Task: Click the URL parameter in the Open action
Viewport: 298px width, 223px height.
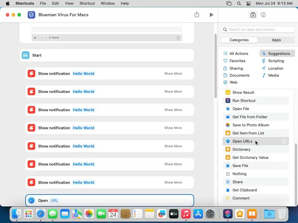Action: 54,200
